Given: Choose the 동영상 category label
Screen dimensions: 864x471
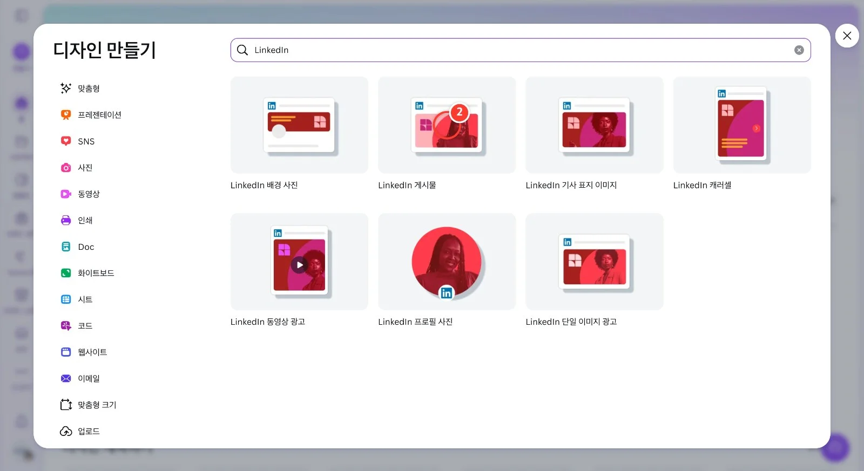Looking at the screenshot, I should [89, 194].
